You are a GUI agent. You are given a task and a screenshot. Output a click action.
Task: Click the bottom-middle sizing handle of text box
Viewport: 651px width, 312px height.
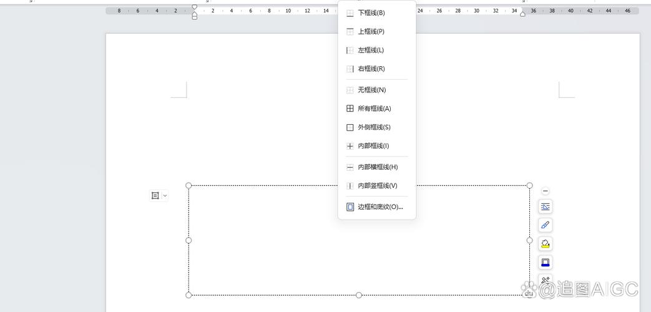(x=359, y=295)
